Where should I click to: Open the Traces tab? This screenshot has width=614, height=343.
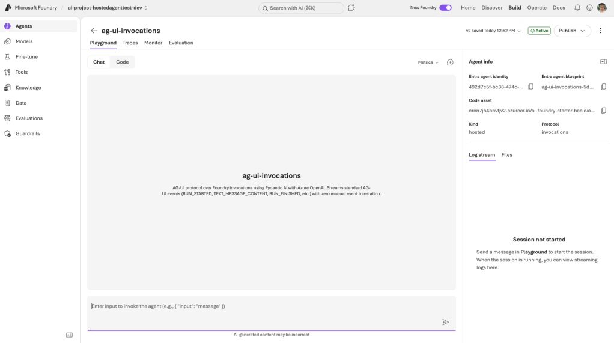coord(130,43)
